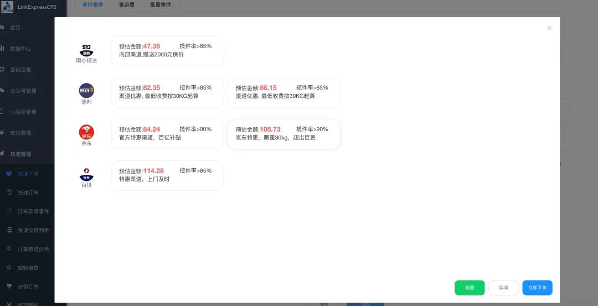Close the quote dialog with X

pyautogui.click(x=549, y=28)
